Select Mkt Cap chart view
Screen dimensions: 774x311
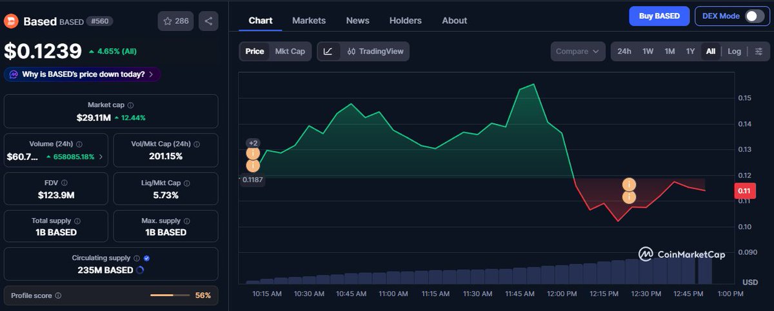click(290, 51)
